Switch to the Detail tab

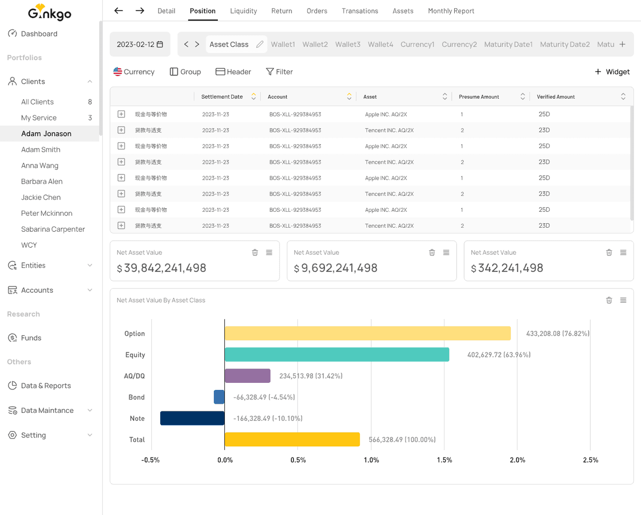tap(166, 11)
